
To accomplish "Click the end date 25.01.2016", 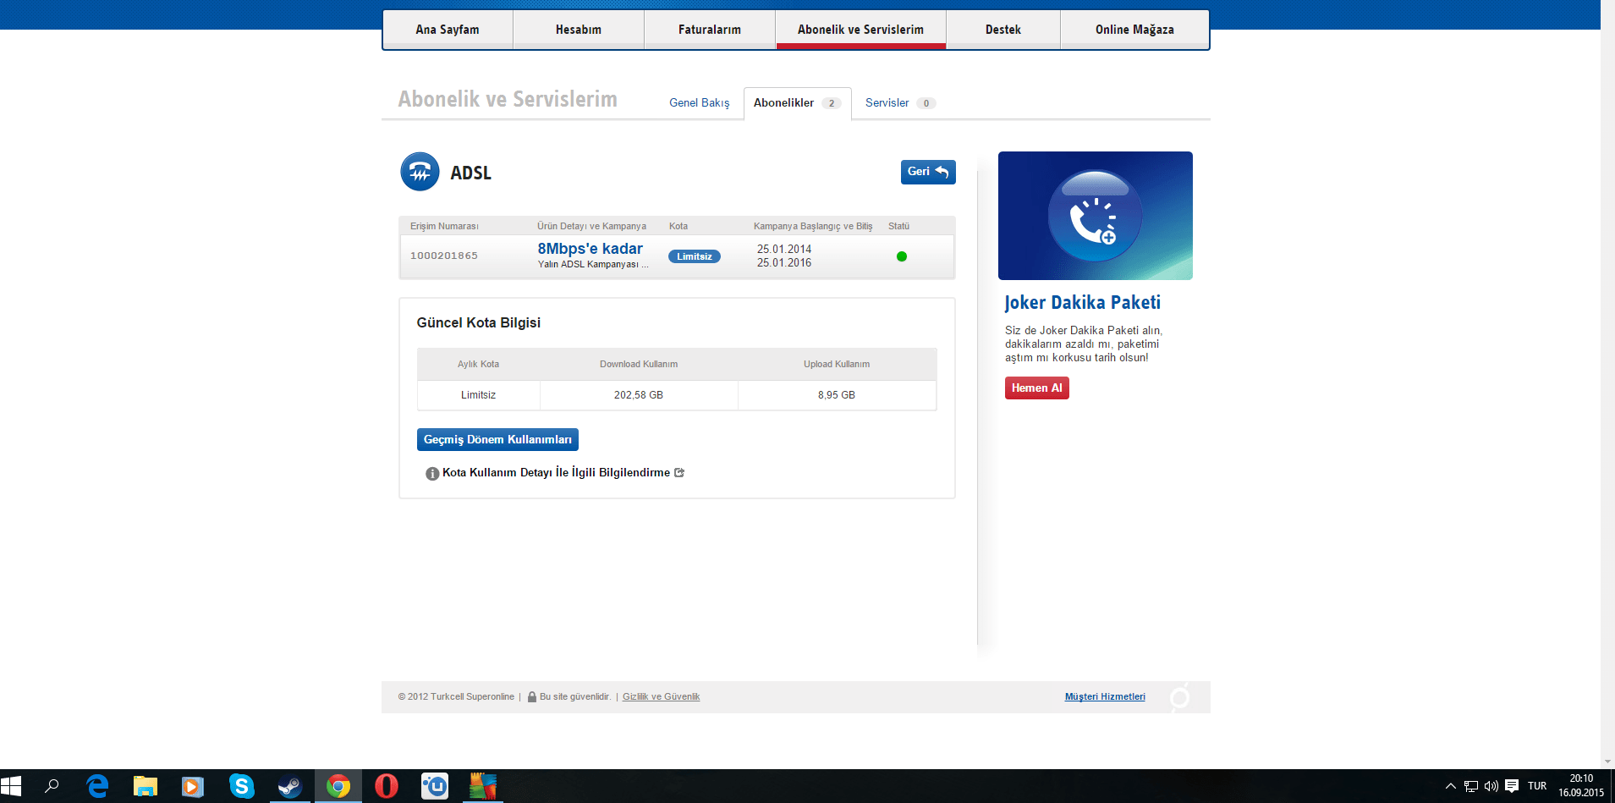I will click(x=784, y=262).
